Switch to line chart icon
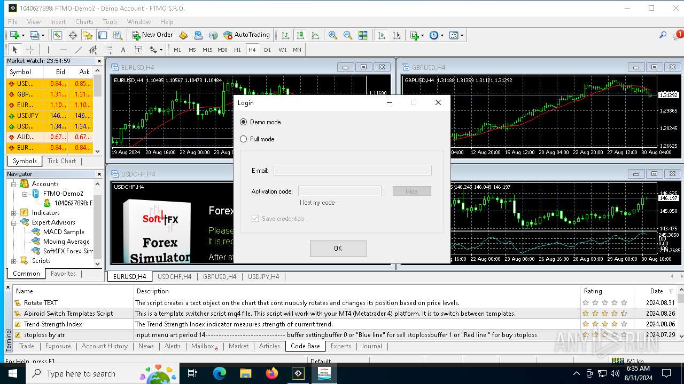Image resolution: width=684 pixels, height=384 pixels. pyautogui.click(x=315, y=35)
